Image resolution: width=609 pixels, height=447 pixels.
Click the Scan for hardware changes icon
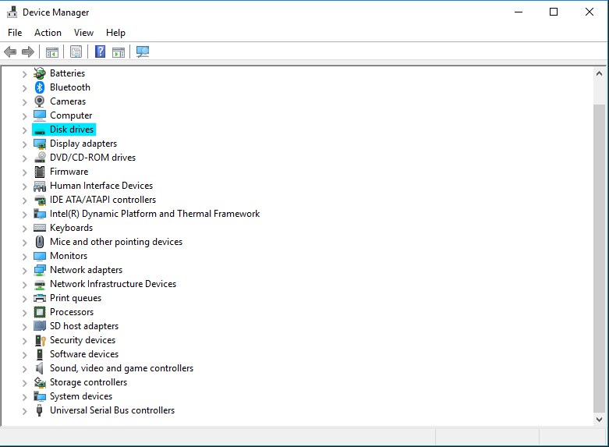pos(143,51)
